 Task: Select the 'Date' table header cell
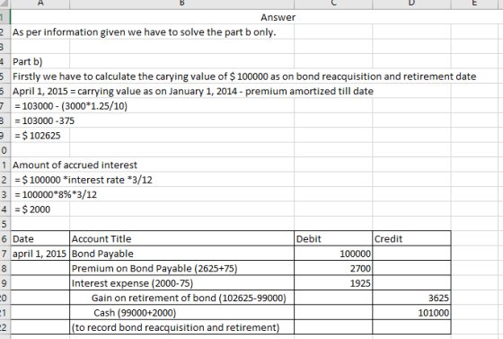(40, 238)
